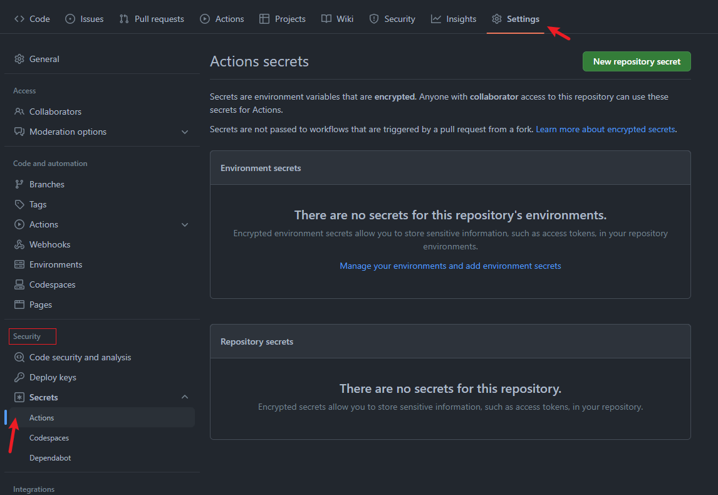The image size is (718, 495).
Task: Switch to the Insights tab
Action: point(454,19)
